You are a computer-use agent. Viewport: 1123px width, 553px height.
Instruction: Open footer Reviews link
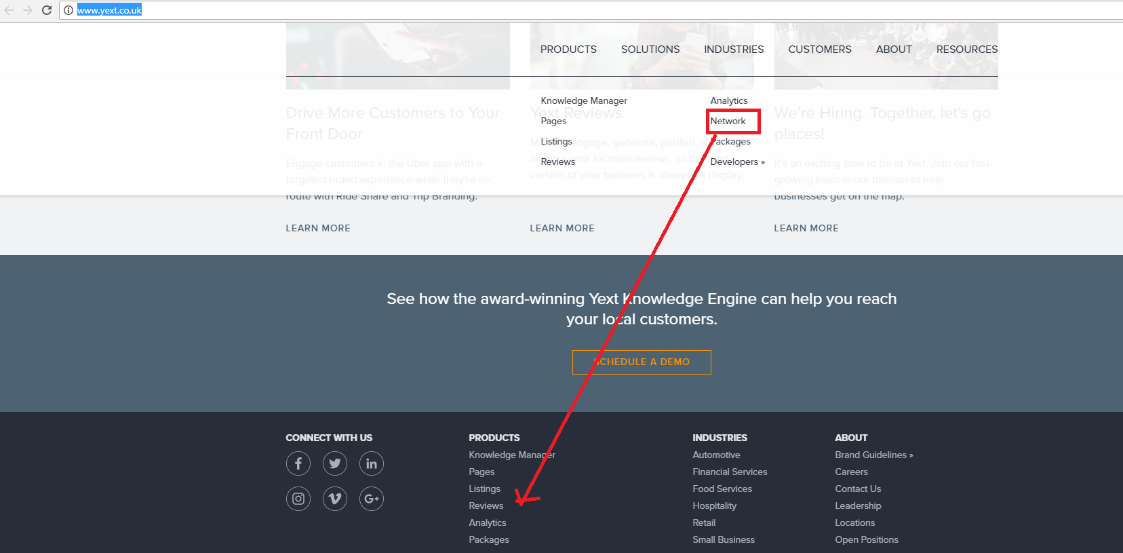[486, 506]
